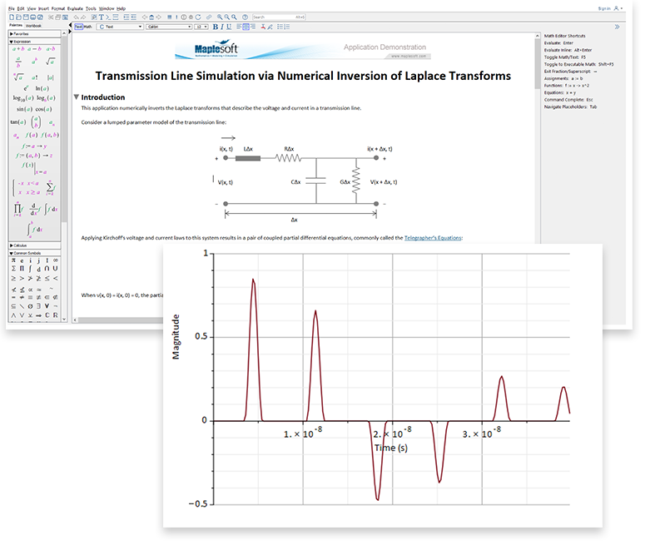Click the new document icon
Screen dimensions: 645x550
10,17
